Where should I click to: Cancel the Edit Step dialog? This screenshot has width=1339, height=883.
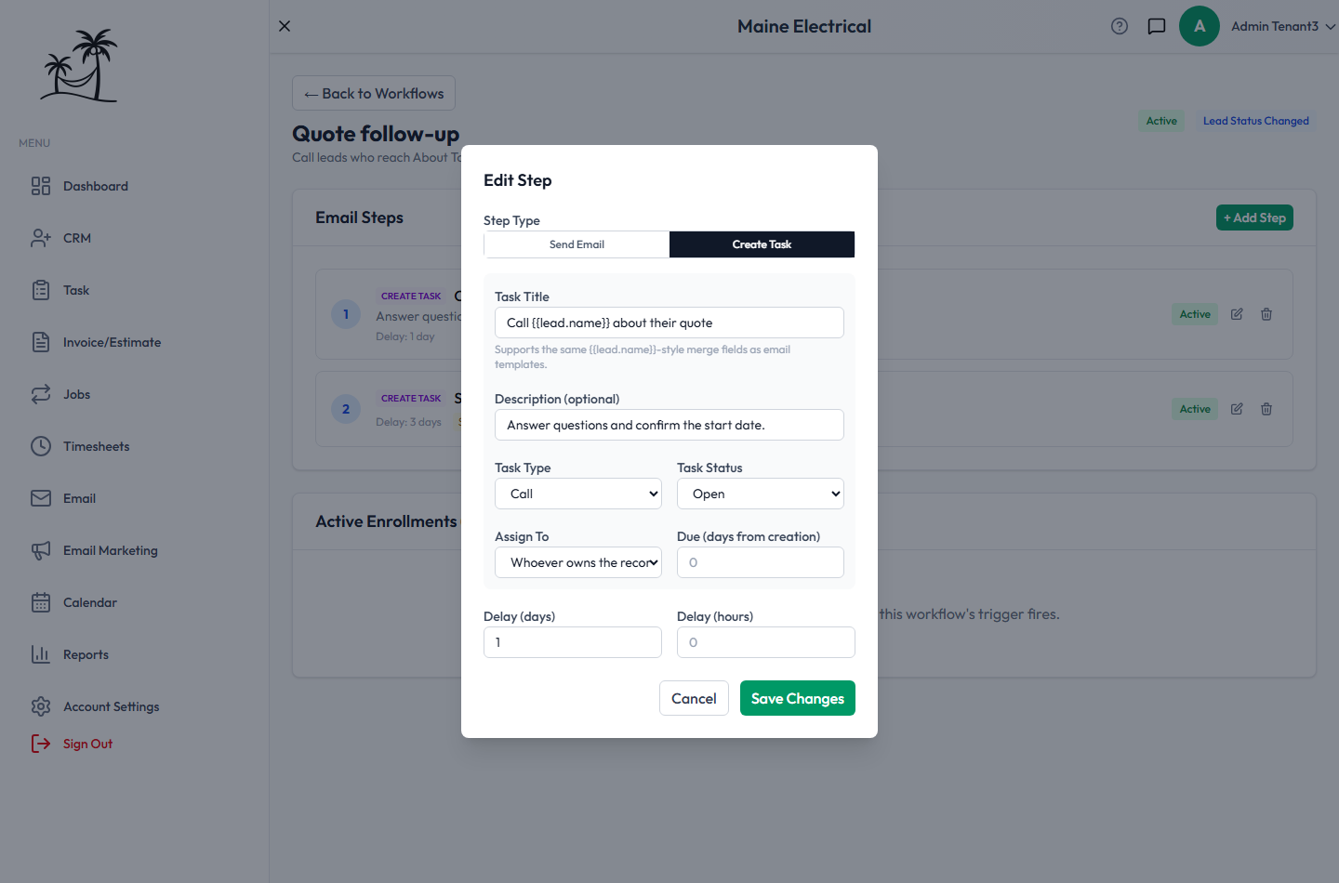(694, 698)
